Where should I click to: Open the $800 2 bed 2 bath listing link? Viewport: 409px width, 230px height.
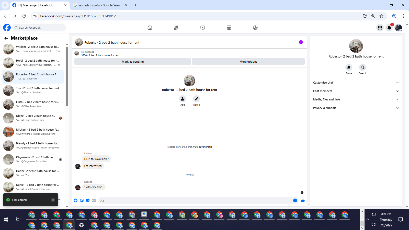pyautogui.click(x=100, y=55)
